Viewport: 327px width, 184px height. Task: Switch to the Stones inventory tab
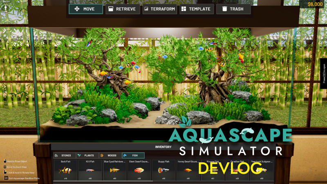coord(65,155)
